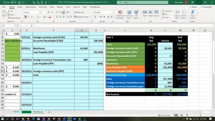Open the Practice (2) sheet tab
This screenshot has height=121, width=215.
click(x=38, y=112)
